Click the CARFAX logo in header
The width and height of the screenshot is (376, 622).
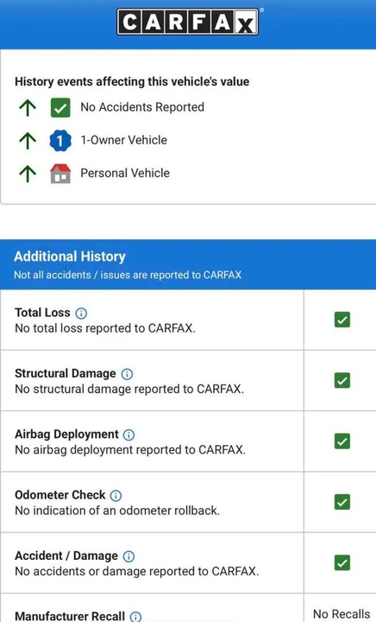tap(188, 22)
